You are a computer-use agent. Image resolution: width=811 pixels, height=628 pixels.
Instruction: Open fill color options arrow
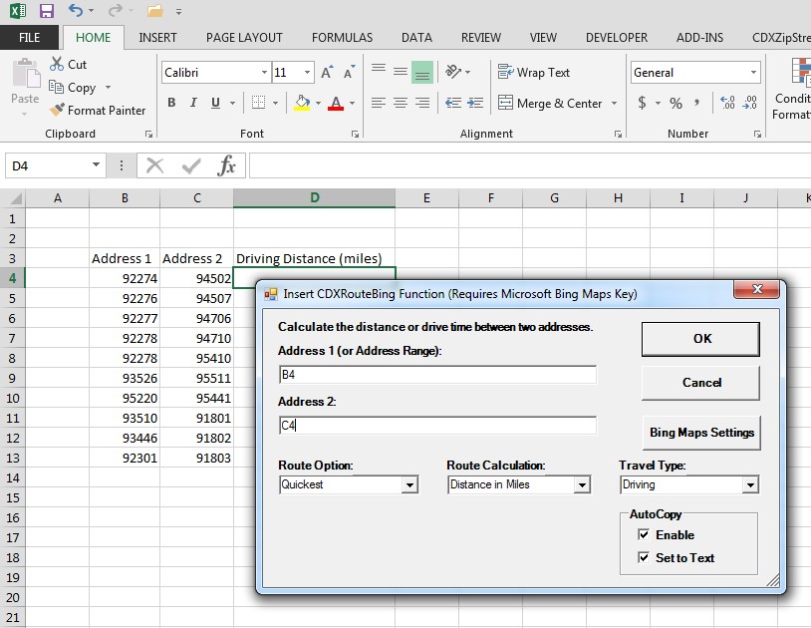pyautogui.click(x=318, y=103)
